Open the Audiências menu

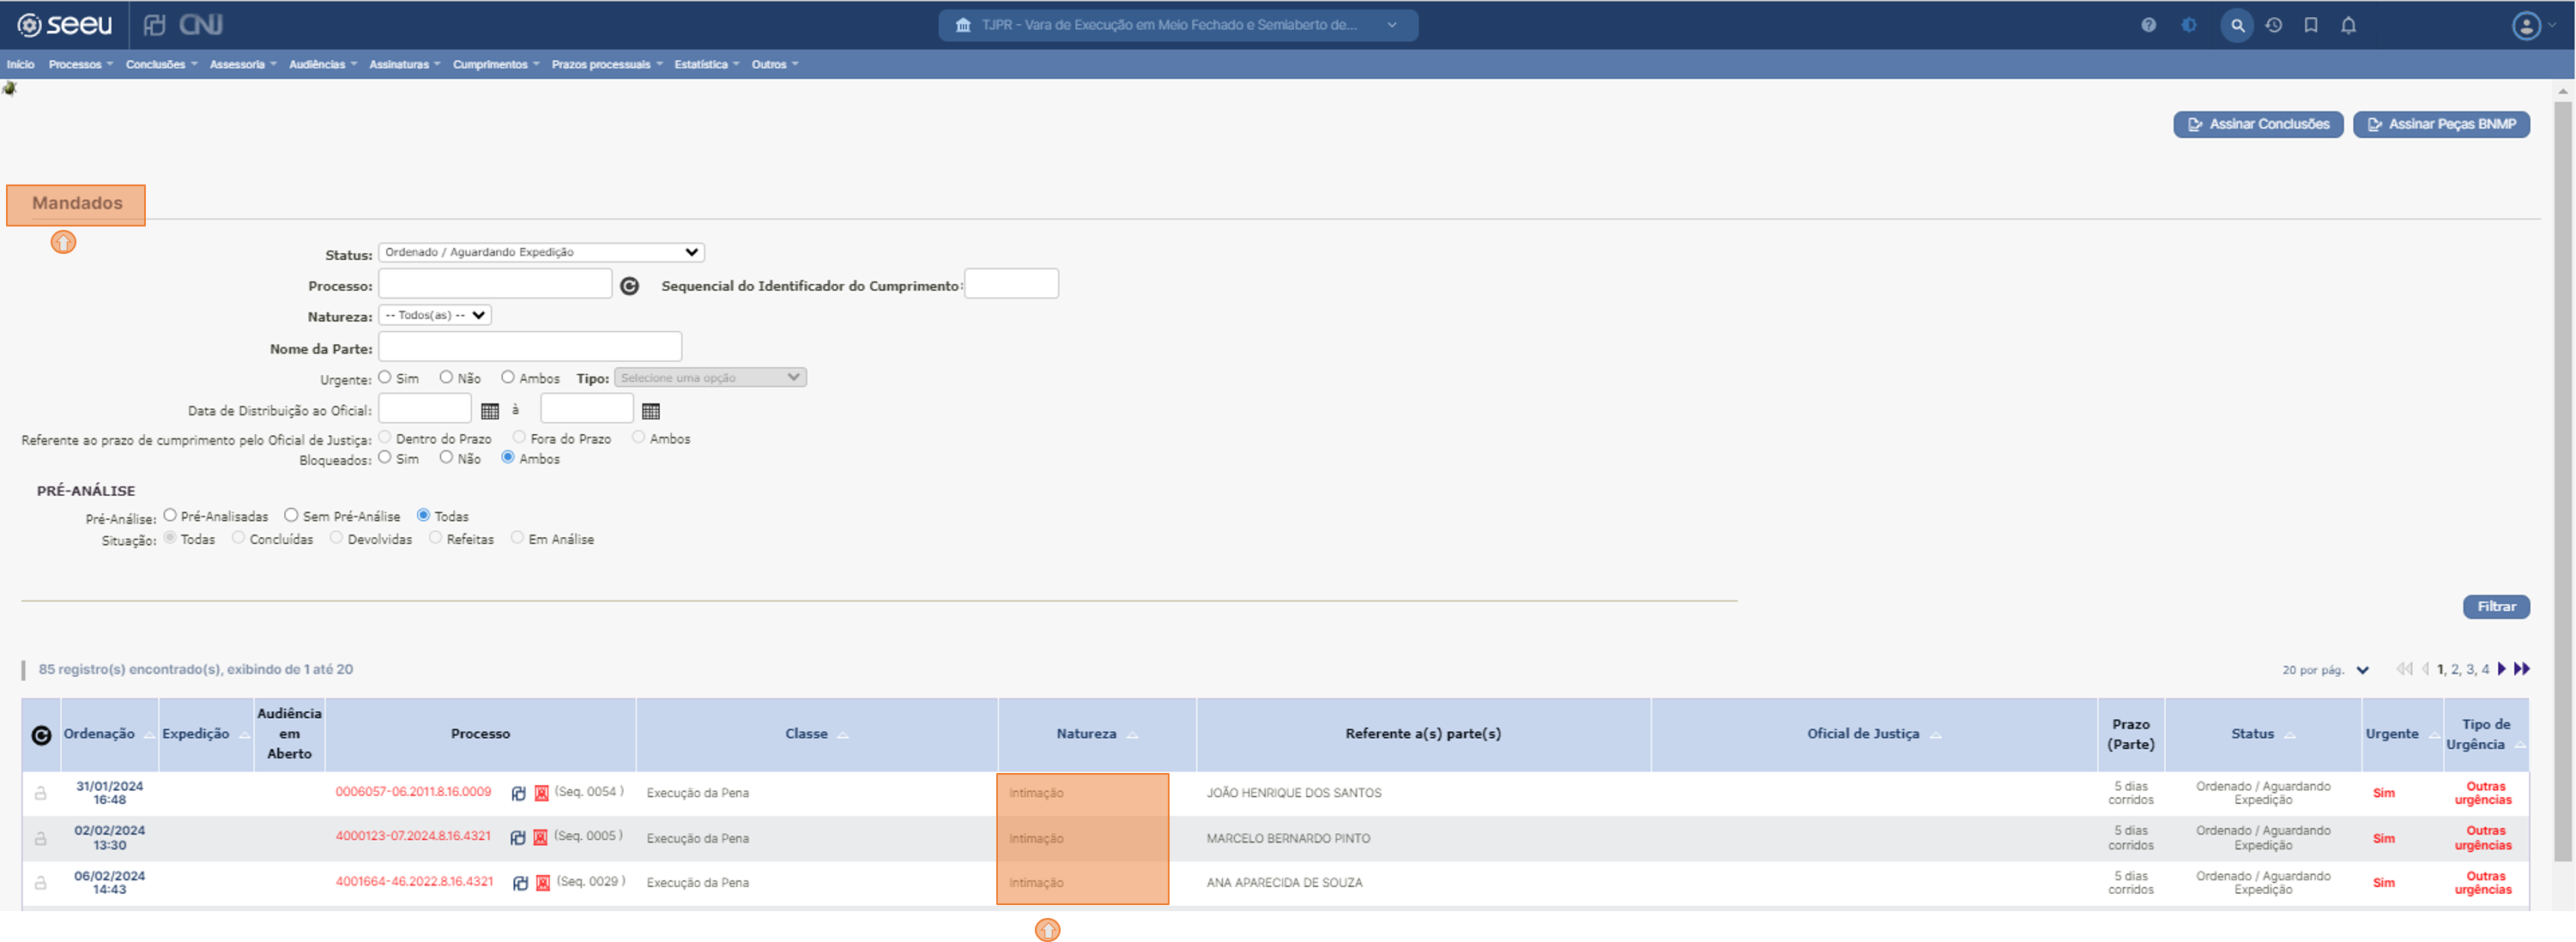click(323, 64)
